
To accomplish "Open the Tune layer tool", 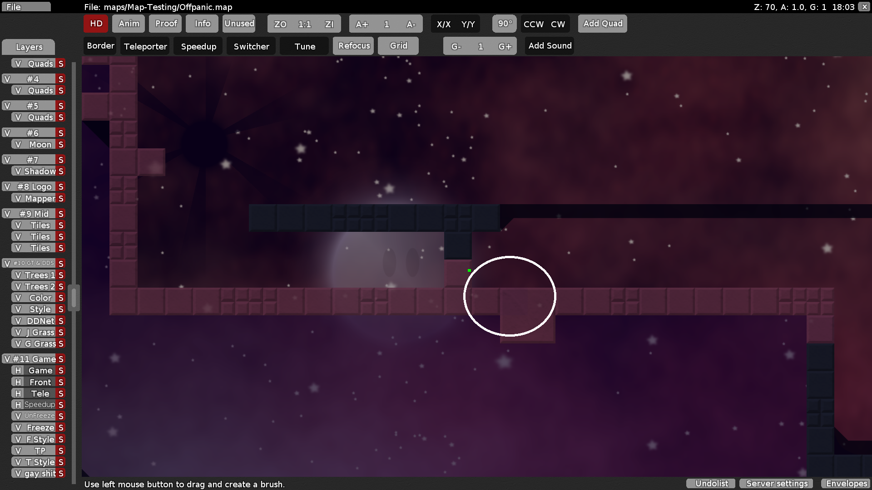I will pos(303,46).
